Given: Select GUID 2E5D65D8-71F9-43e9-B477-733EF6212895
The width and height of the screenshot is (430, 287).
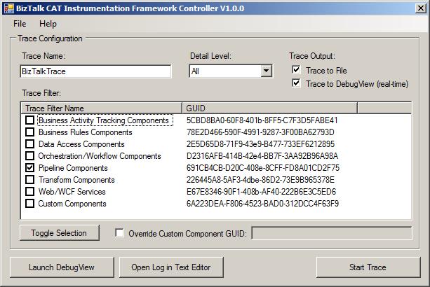Looking at the screenshot, I should pos(260,144).
